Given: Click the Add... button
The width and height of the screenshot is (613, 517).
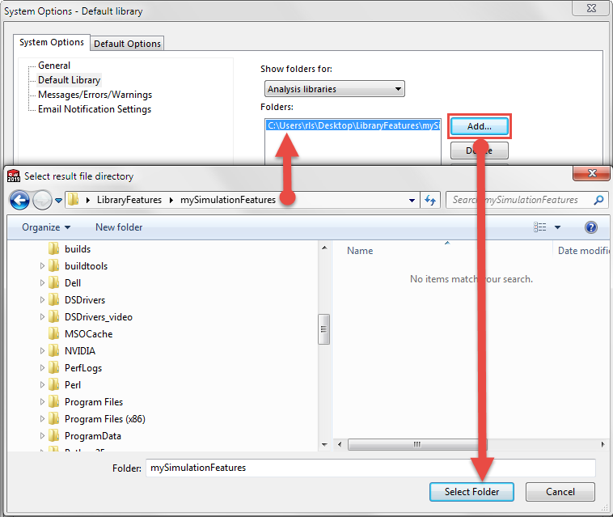Looking at the screenshot, I should (480, 126).
